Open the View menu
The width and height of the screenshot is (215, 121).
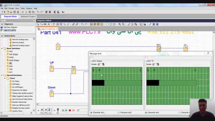click(x=17, y=8)
